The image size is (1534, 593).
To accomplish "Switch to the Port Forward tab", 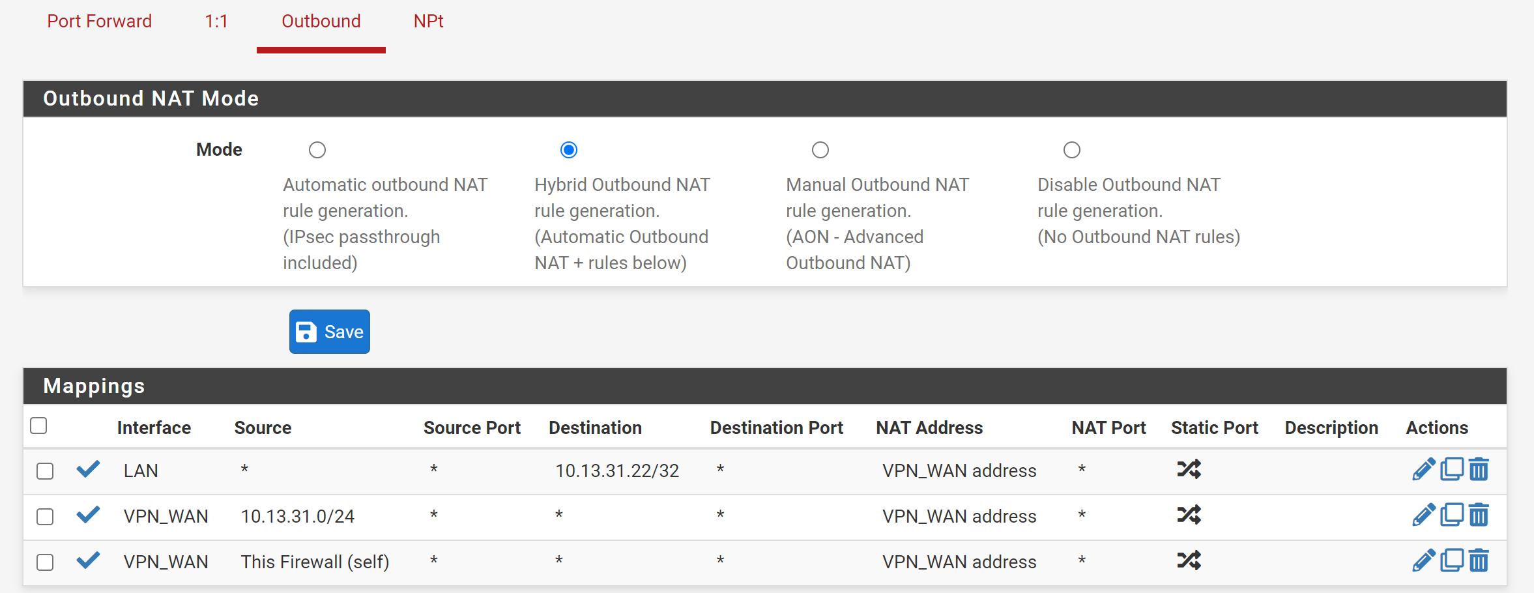I will click(x=100, y=22).
